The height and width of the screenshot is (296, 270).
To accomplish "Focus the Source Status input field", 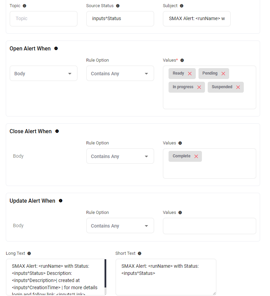I will (120, 19).
